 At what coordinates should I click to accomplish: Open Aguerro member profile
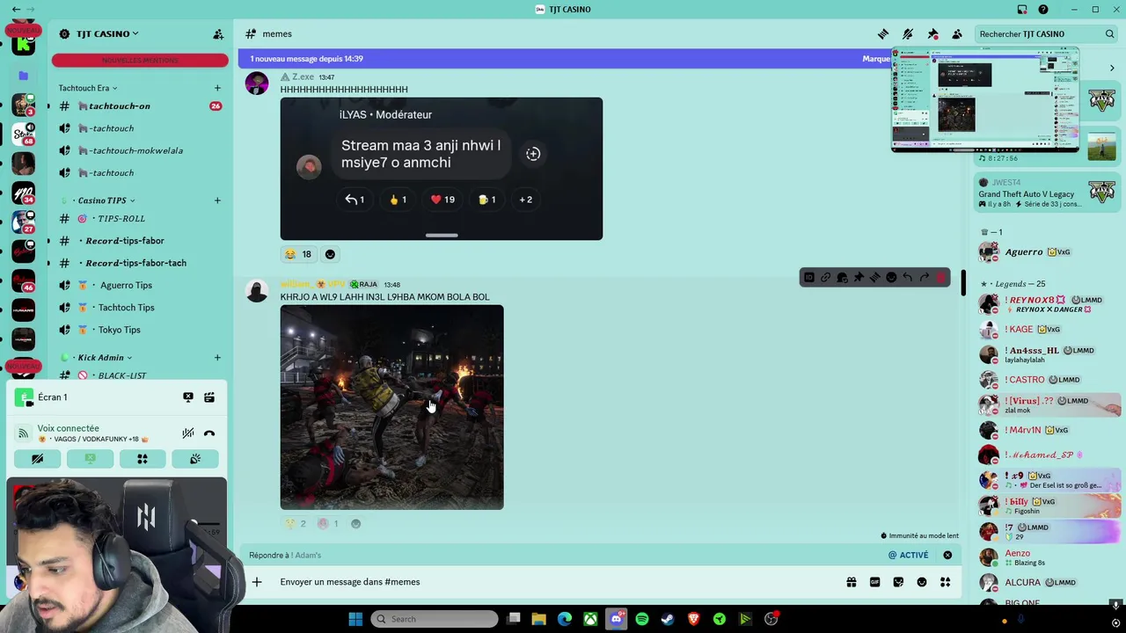coord(1049,252)
